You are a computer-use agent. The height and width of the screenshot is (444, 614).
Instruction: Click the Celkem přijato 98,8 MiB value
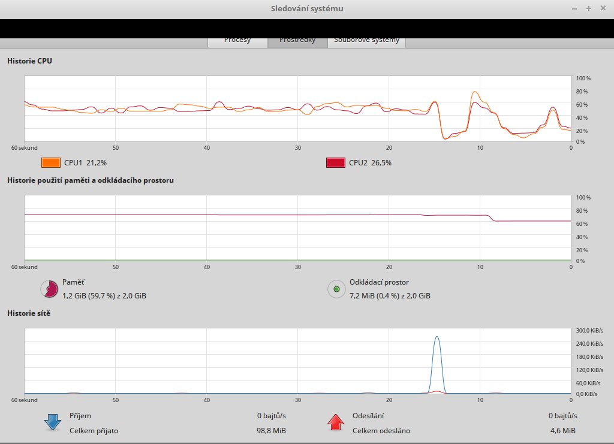point(271,430)
